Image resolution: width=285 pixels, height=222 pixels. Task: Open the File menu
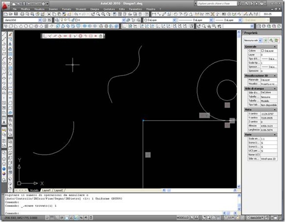coord(15,9)
